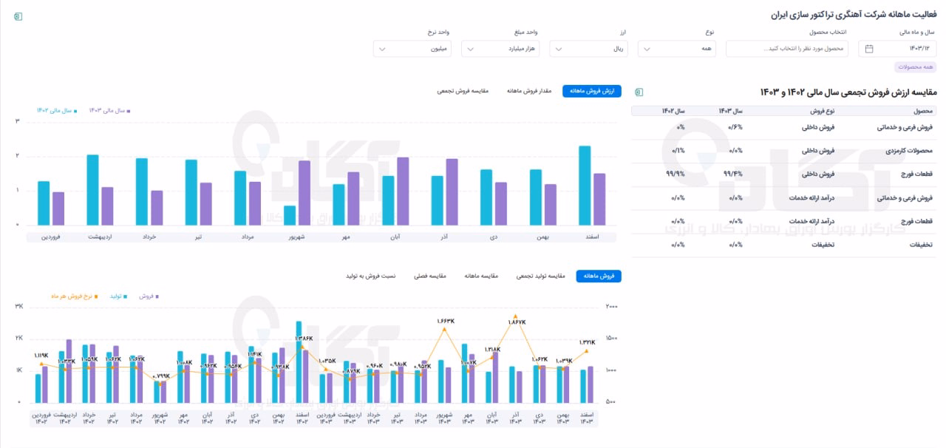946x448 pixels.
Task: Toggle the تولید legend series in lower chart
Action: [119, 296]
